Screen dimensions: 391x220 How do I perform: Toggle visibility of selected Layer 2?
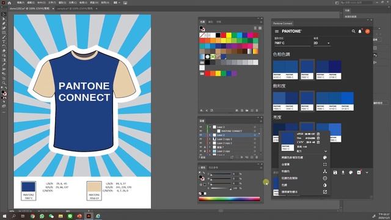click(201, 135)
